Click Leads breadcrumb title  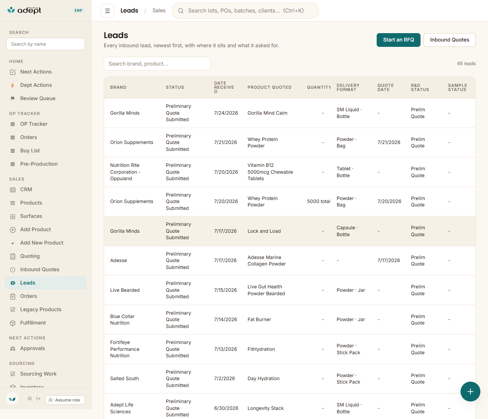pos(129,11)
